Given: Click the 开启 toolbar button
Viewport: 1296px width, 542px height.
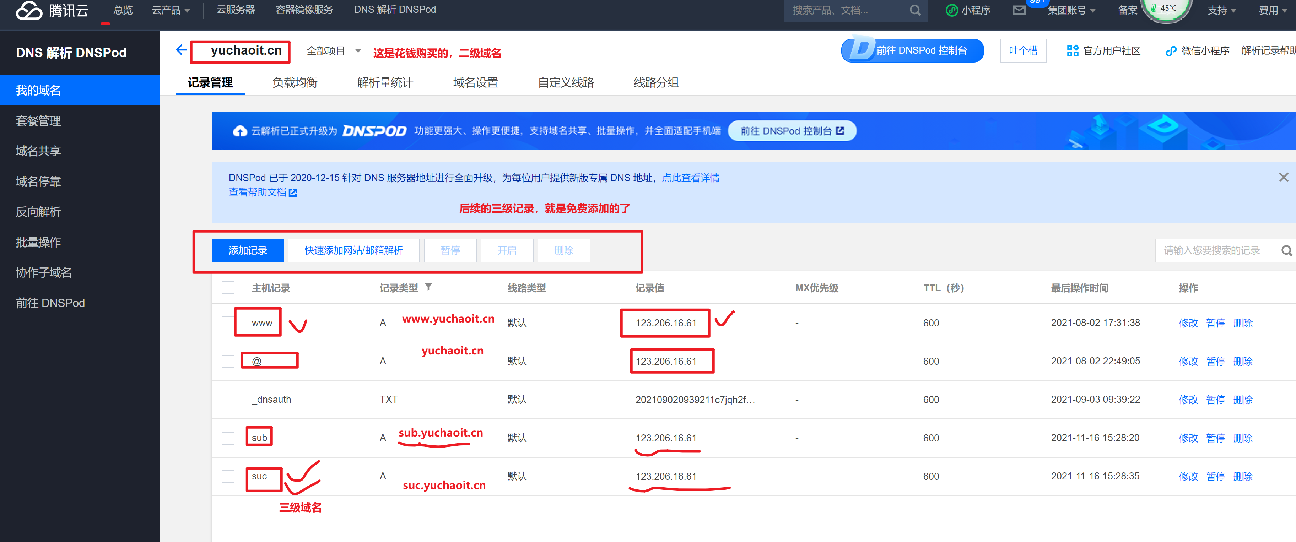Looking at the screenshot, I should [507, 250].
